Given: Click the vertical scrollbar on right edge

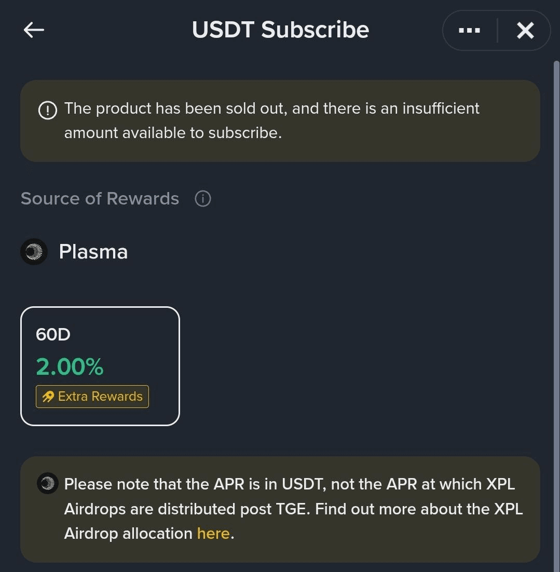Looking at the screenshot, I should (556, 314).
